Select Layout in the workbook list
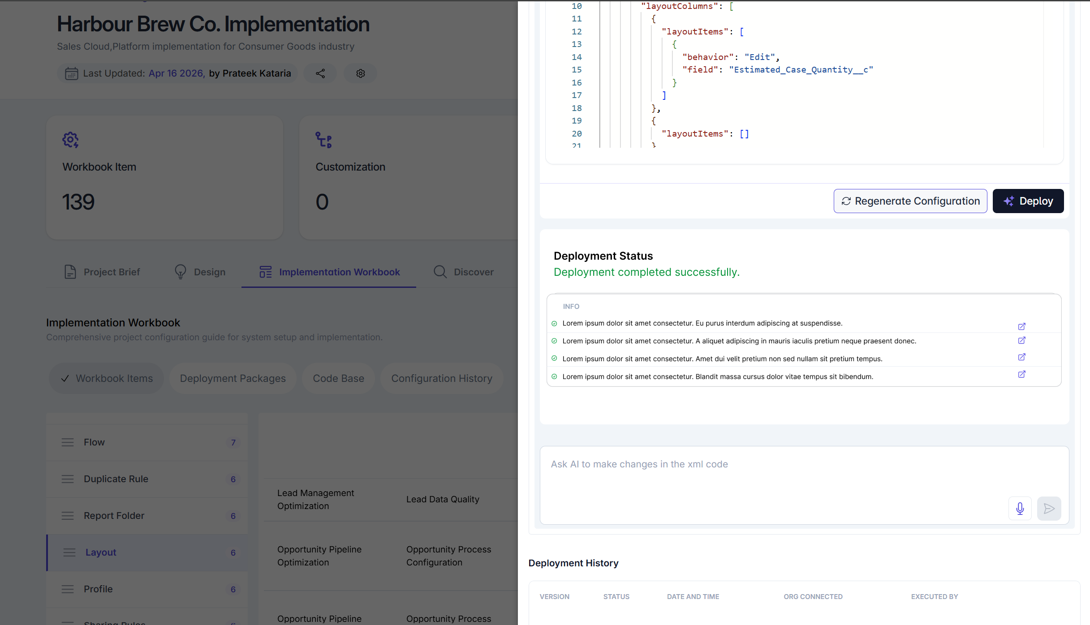Viewport: 1090px width, 625px height. (x=147, y=552)
